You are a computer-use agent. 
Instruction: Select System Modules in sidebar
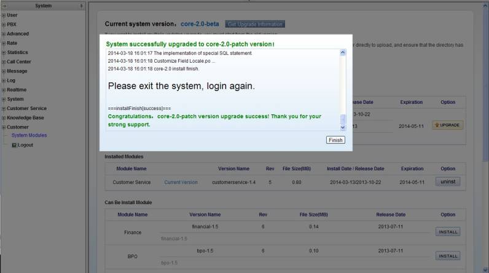point(29,135)
